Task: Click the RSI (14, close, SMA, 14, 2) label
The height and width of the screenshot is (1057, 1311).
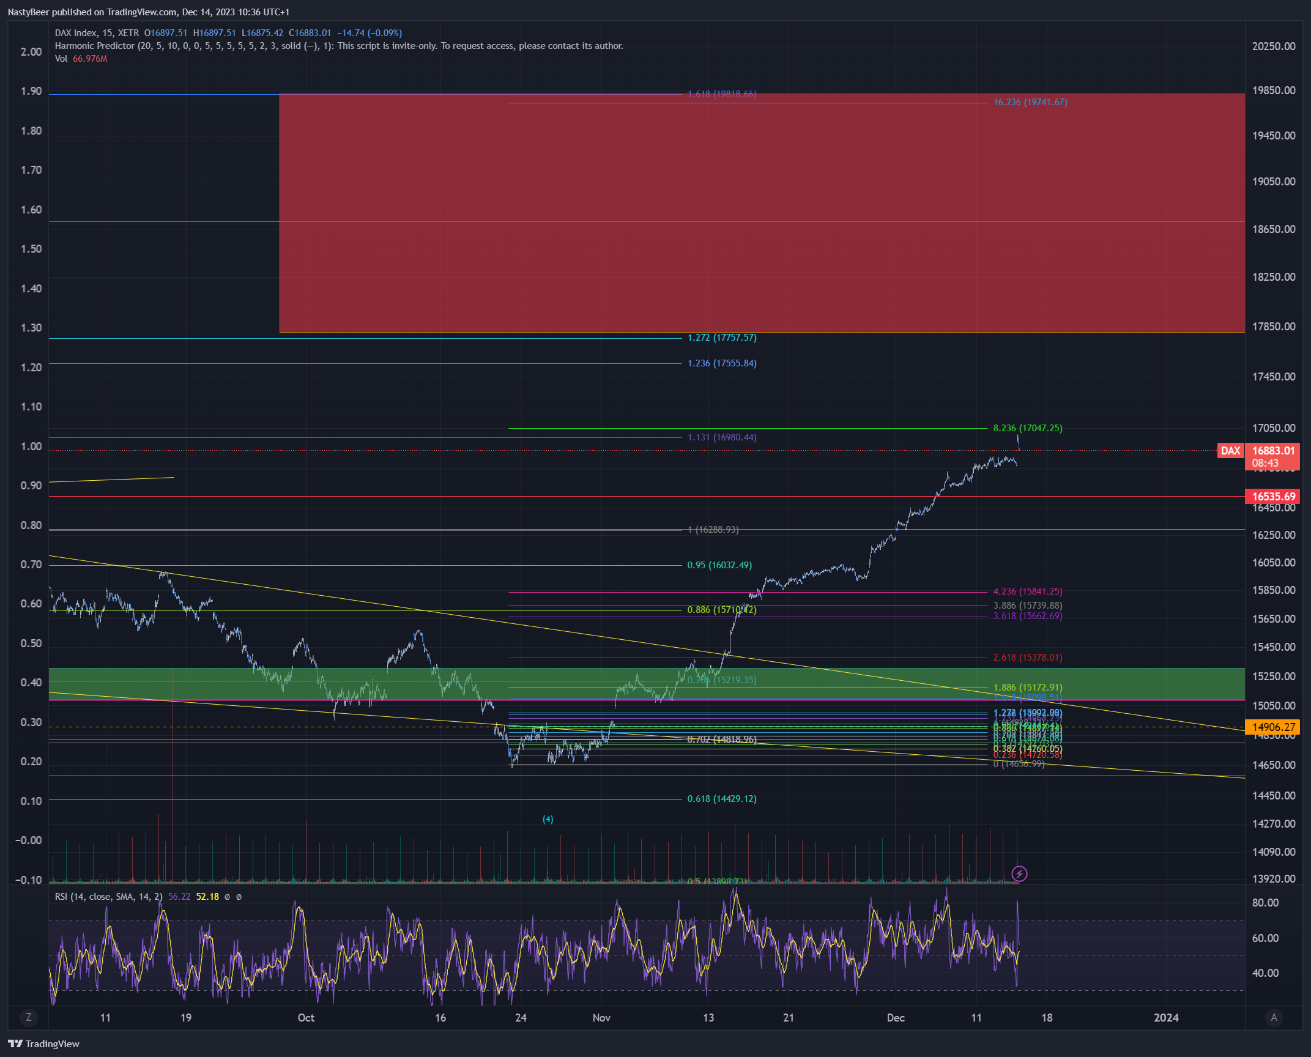Action: click(x=108, y=897)
